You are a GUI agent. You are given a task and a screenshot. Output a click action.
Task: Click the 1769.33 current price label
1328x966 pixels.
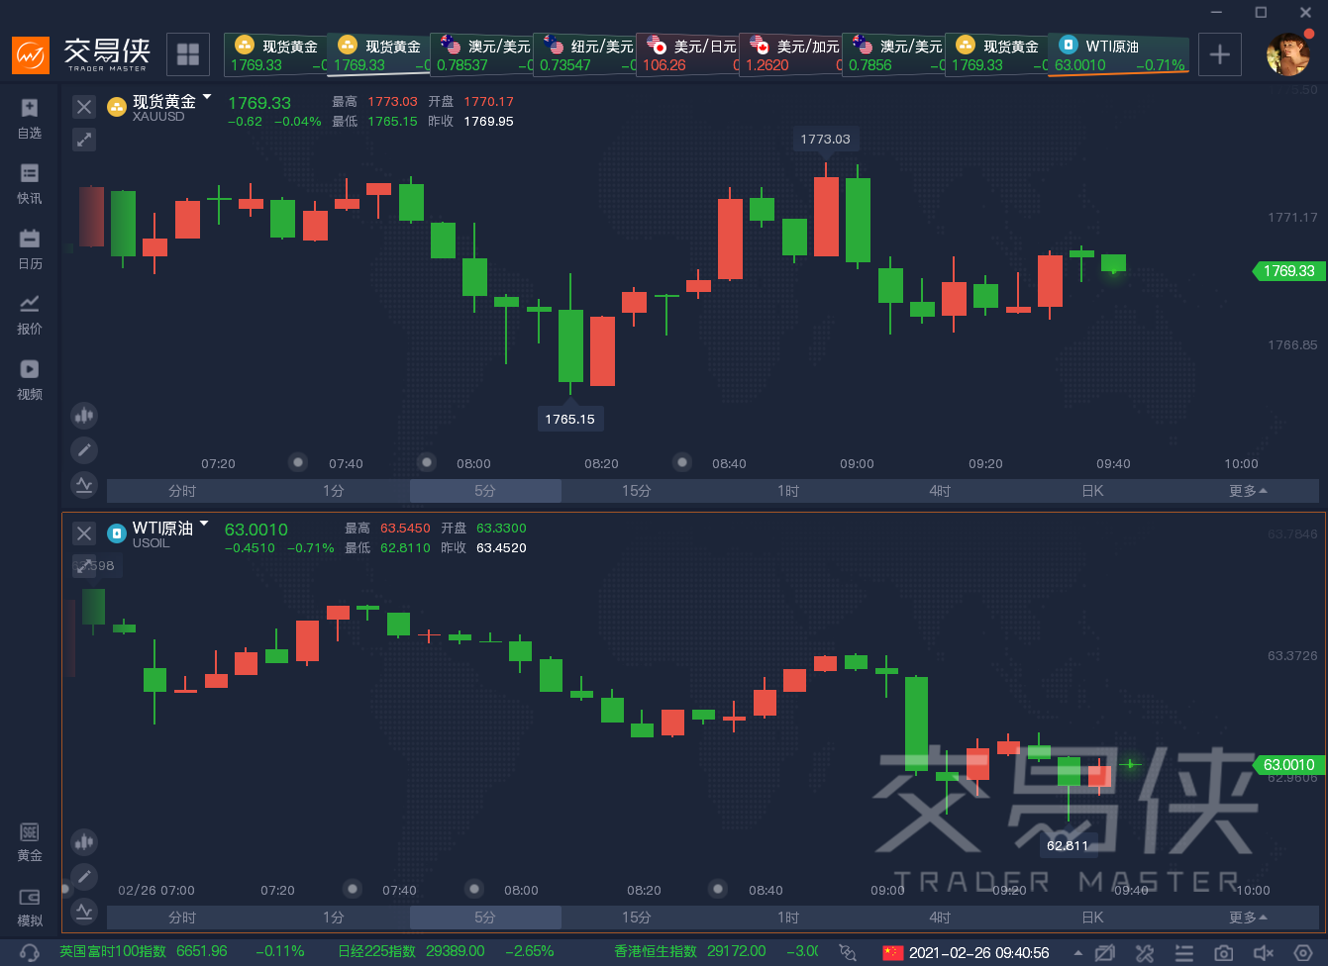[x=1287, y=270]
